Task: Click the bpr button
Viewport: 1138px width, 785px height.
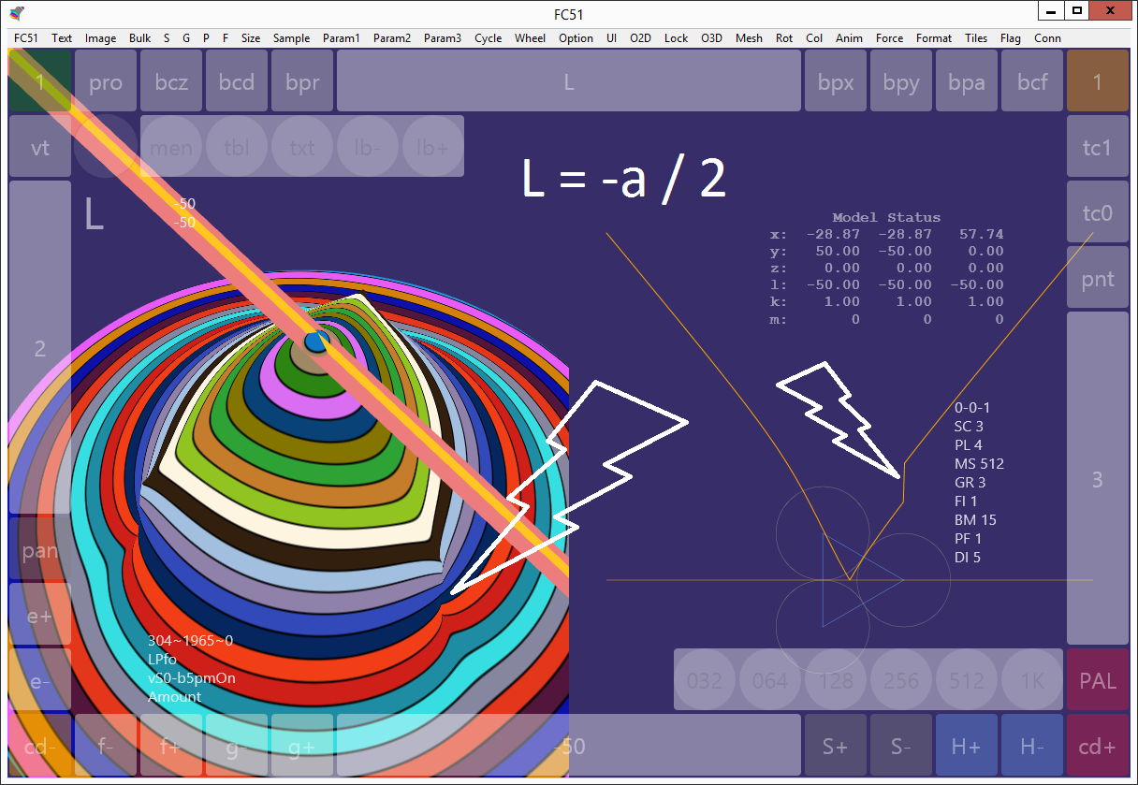Action: click(x=302, y=81)
